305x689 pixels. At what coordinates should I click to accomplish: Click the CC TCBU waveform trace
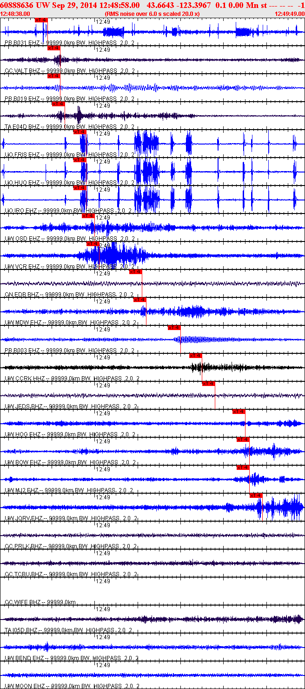[x=152, y=563]
